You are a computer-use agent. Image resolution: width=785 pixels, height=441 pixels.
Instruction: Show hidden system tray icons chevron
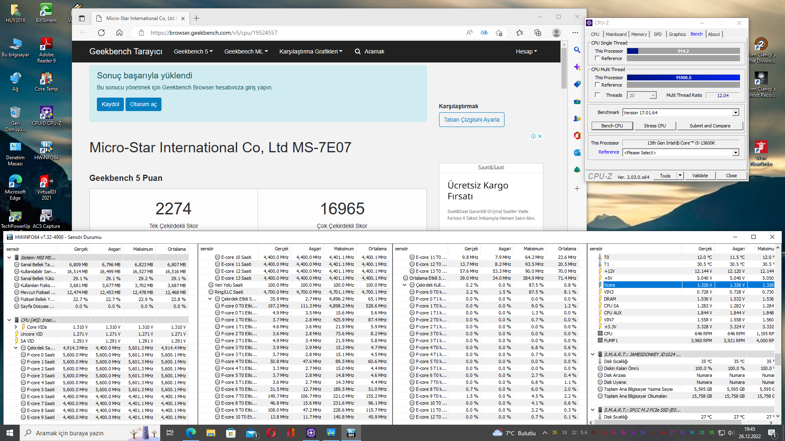tap(545, 433)
